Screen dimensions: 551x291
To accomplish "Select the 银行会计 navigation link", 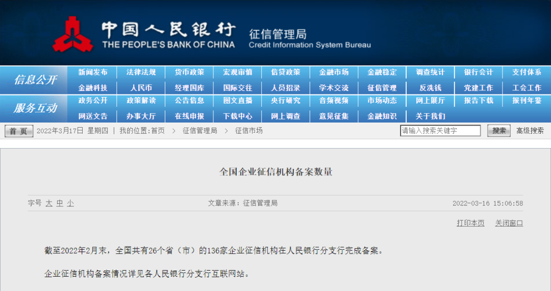I will click(x=478, y=72).
